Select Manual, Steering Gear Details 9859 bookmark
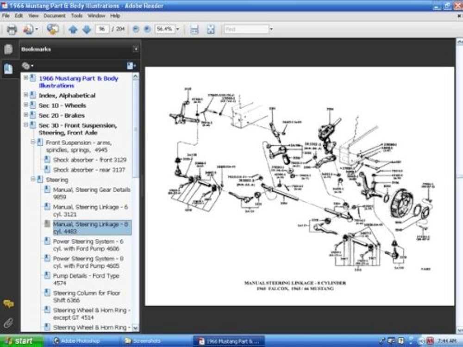 click(92, 193)
